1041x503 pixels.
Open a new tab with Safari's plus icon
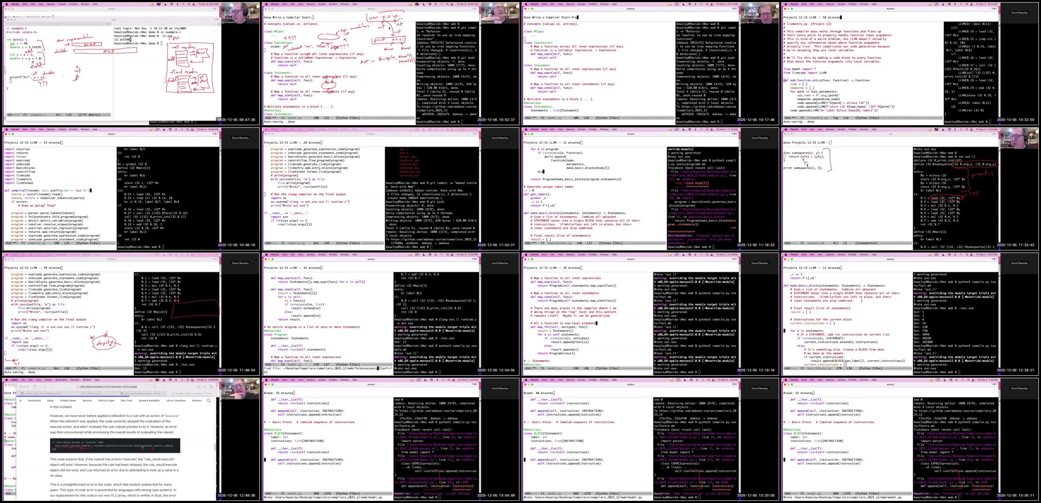[x=205, y=386]
